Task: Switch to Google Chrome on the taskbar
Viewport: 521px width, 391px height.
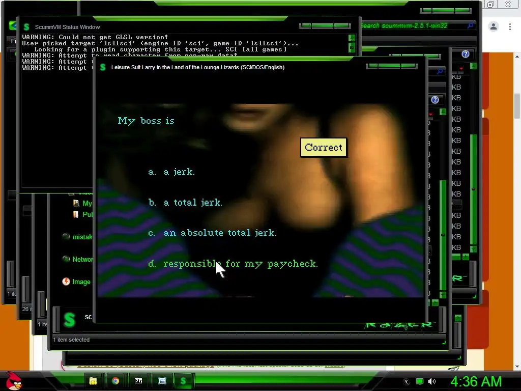Action: 115,381
